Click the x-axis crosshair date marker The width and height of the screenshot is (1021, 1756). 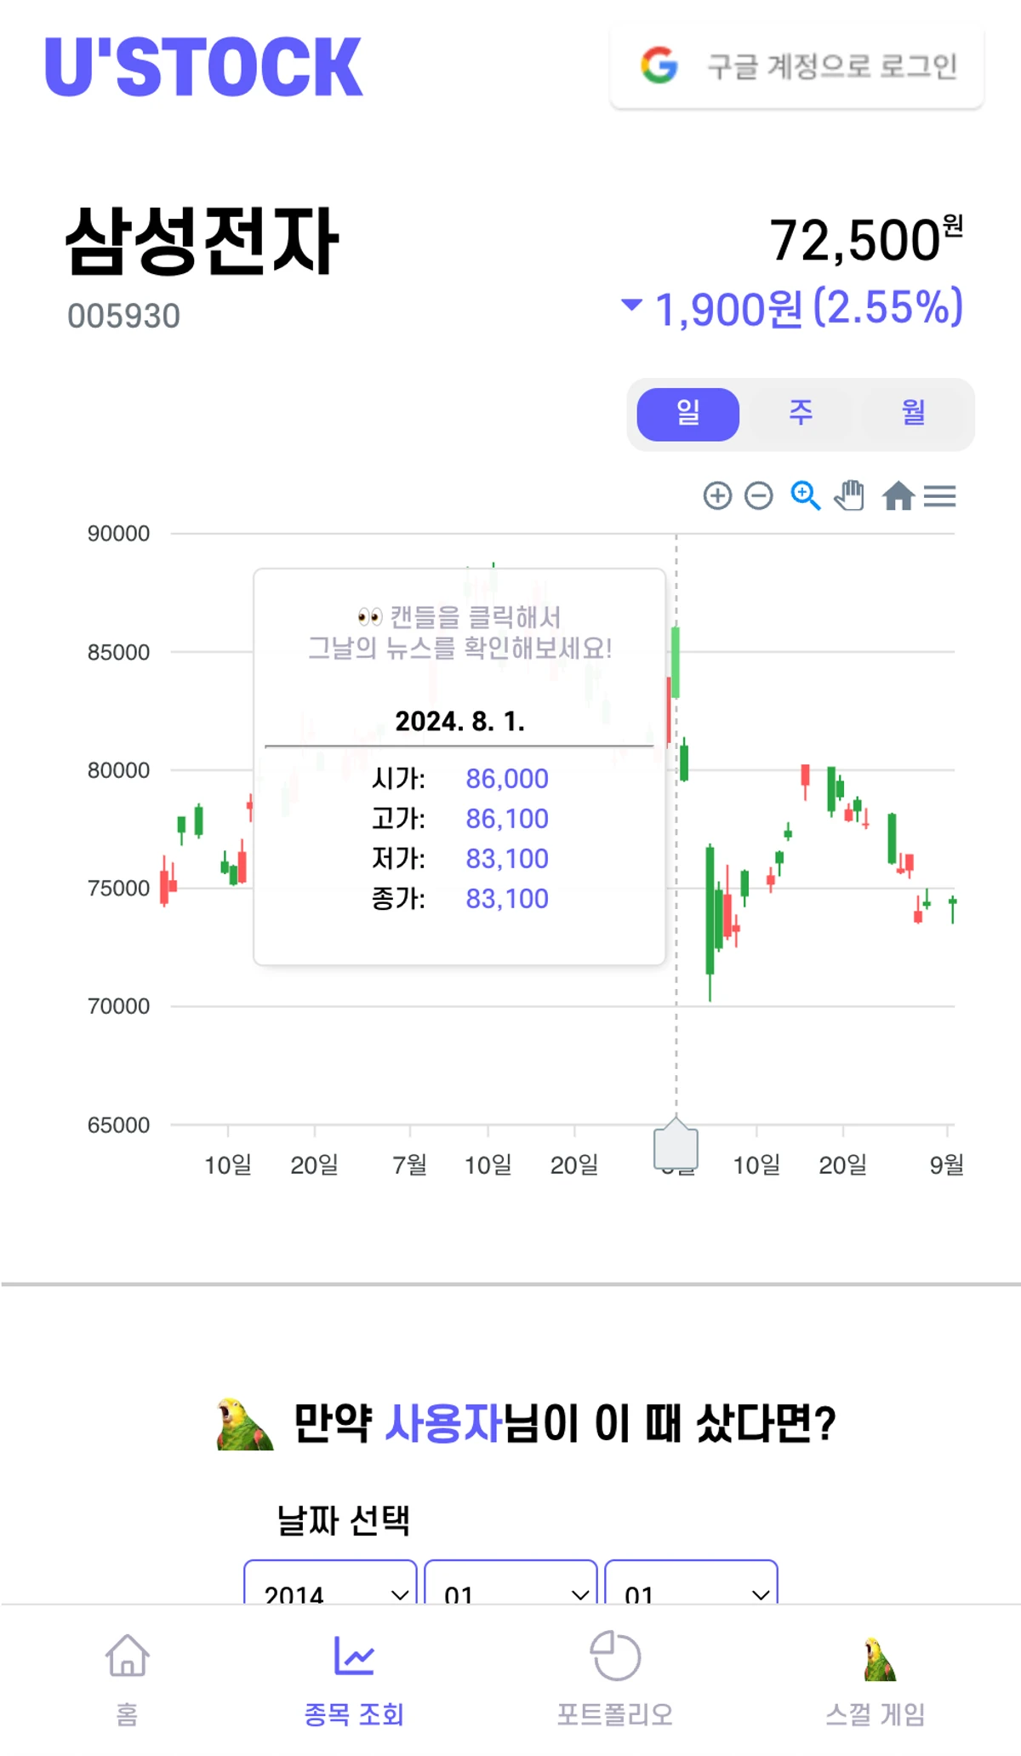(676, 1146)
